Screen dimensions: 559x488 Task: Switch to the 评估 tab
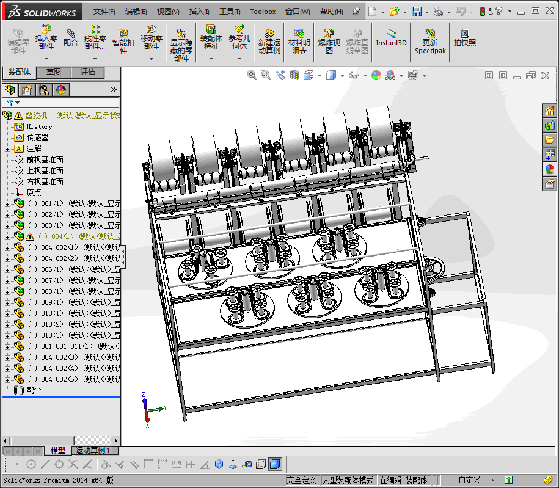[x=87, y=73]
